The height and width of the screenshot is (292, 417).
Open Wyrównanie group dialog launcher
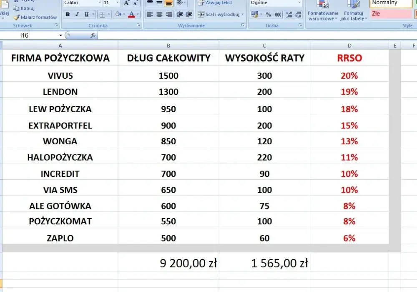coord(243,25)
